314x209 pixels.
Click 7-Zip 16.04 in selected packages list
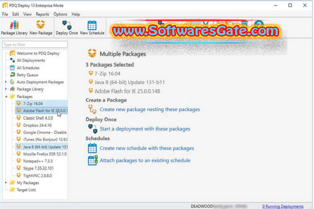pos(107,74)
